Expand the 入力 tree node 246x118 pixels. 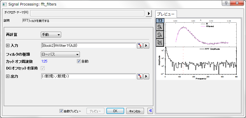(x=8, y=46)
